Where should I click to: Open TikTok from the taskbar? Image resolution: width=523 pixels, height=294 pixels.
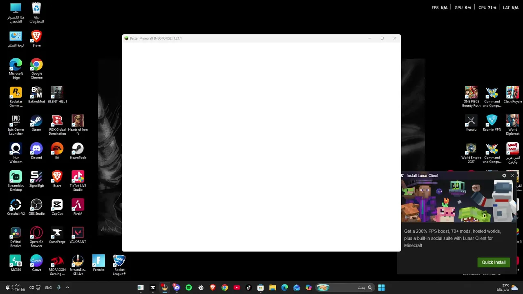pyautogui.click(x=248, y=287)
